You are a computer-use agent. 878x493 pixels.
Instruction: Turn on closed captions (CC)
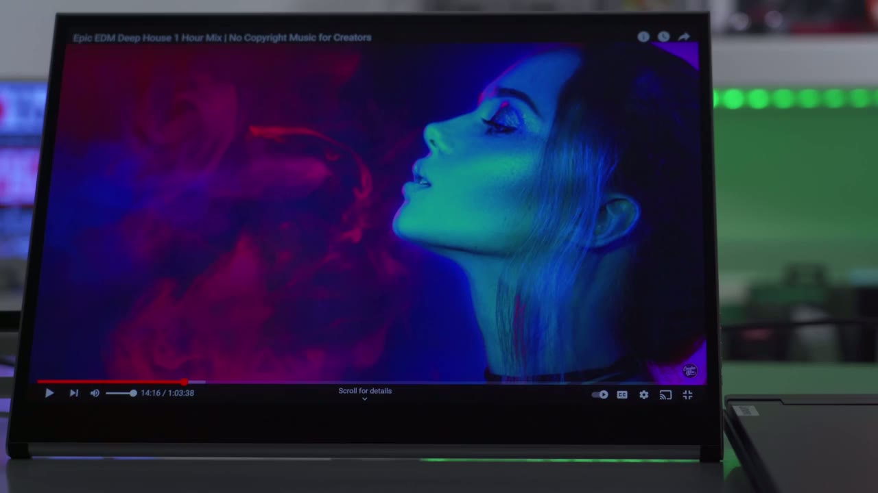[622, 394]
